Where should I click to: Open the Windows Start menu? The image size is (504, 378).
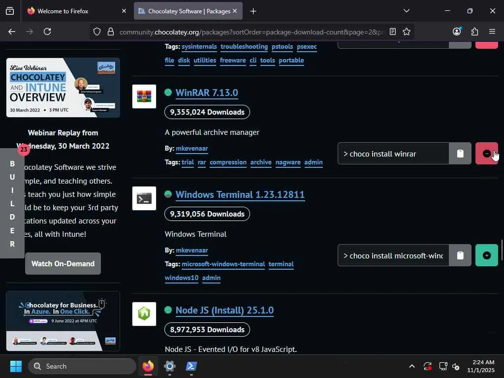click(x=16, y=366)
